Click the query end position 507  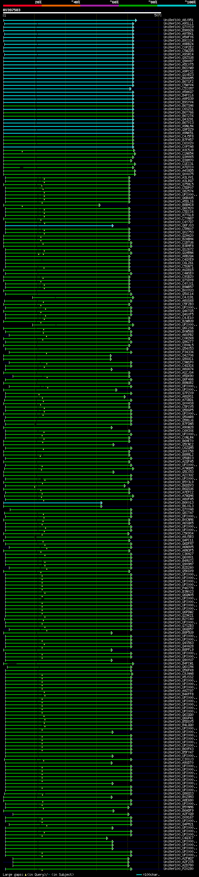pyautogui.click(x=157, y=15)
